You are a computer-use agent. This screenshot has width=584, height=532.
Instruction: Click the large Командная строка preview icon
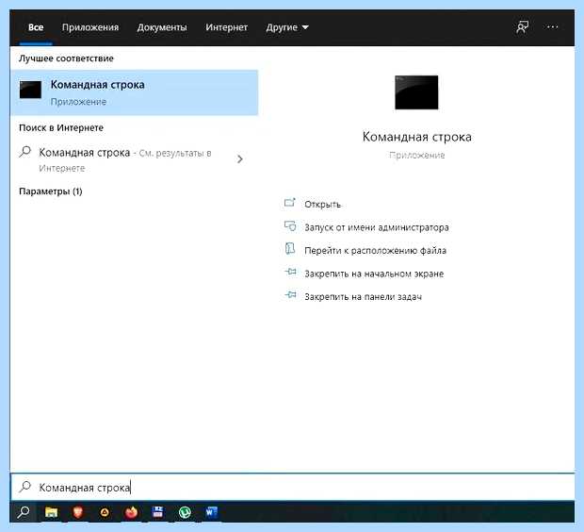point(416,92)
